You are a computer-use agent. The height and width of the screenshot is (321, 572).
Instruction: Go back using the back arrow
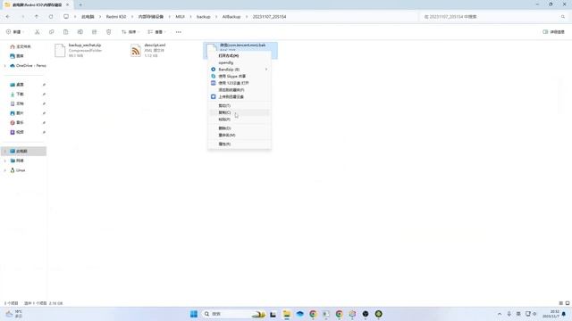pyautogui.click(x=8, y=17)
